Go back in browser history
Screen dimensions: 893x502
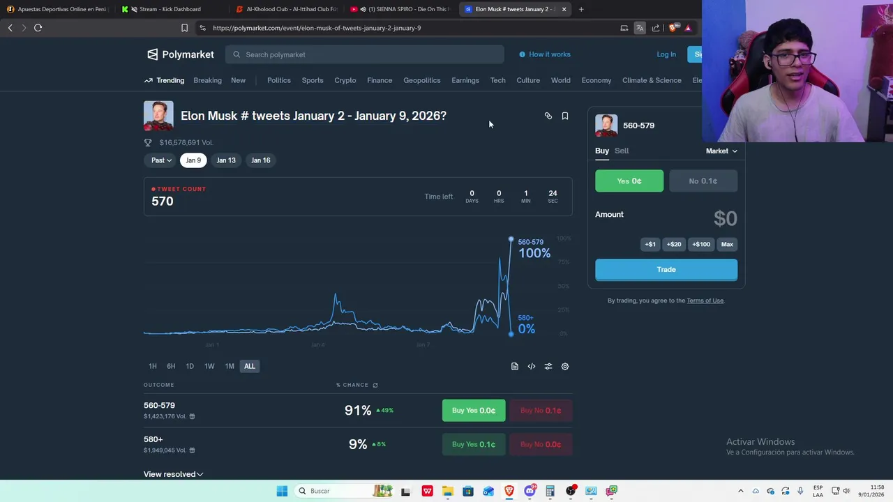[10, 28]
